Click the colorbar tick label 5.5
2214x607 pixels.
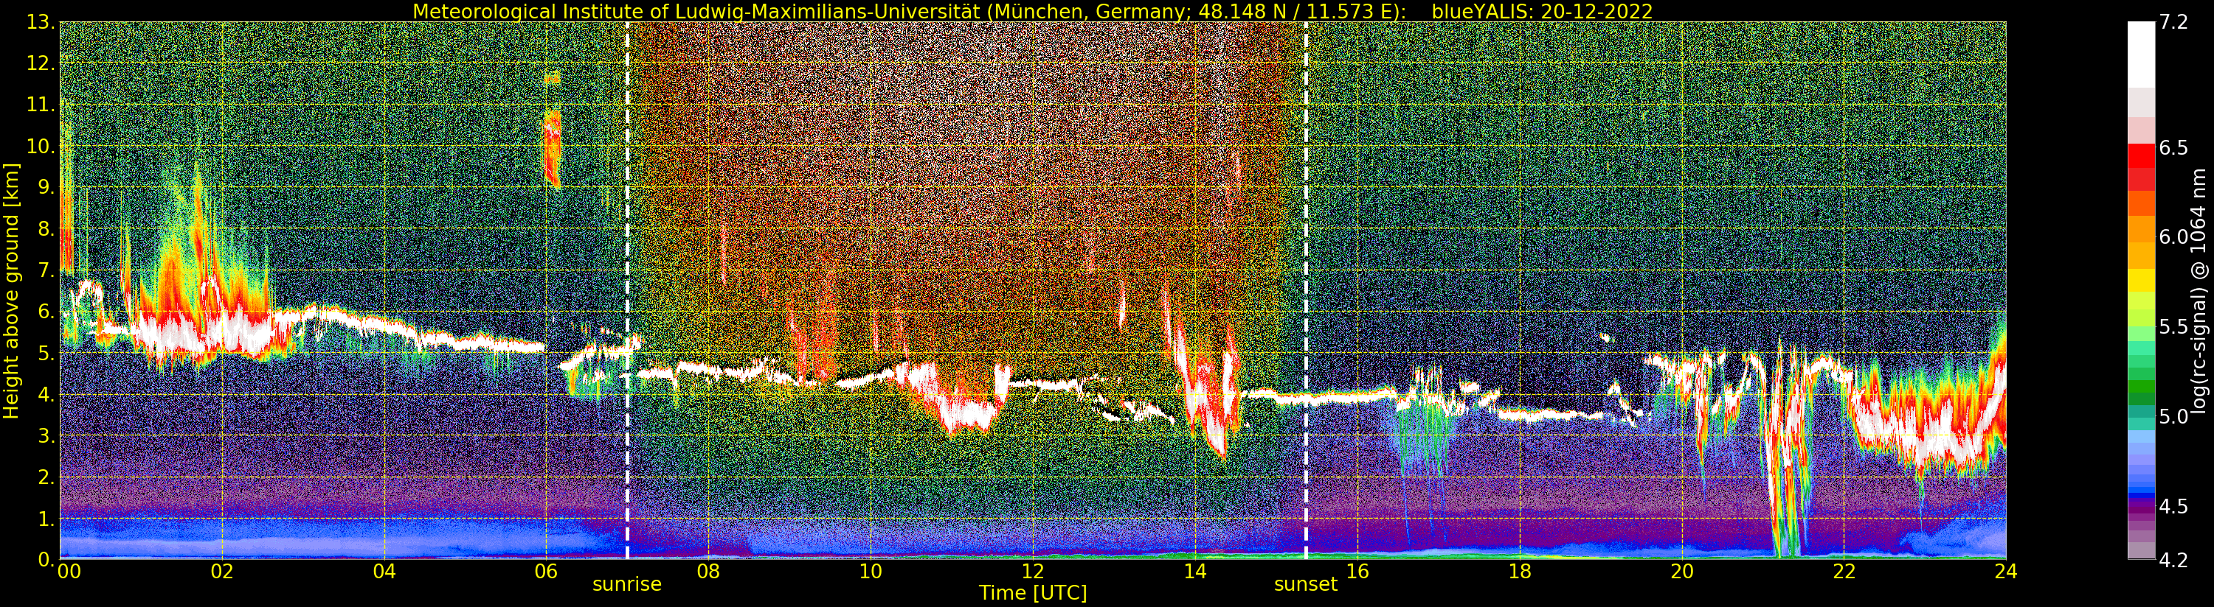pyautogui.click(x=2173, y=327)
